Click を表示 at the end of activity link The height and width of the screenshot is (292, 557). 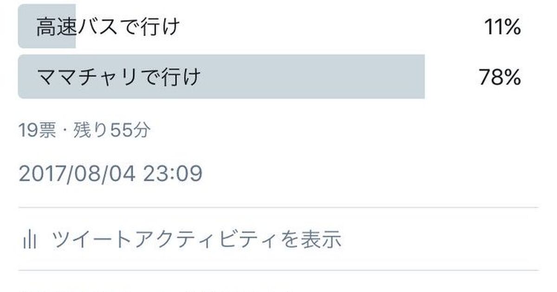point(315,239)
